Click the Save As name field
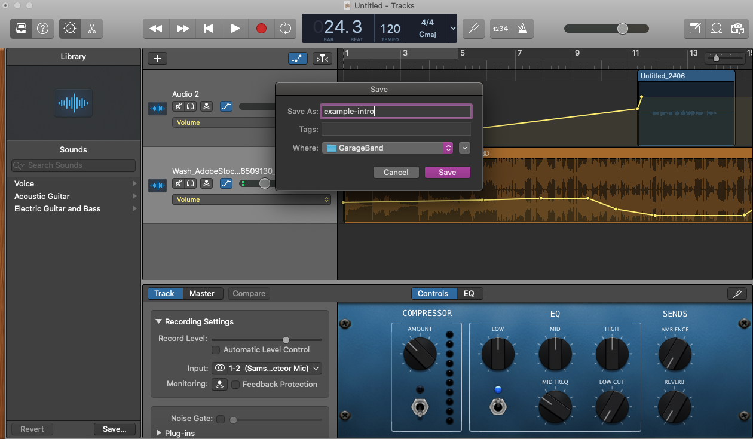753x439 pixels. [x=396, y=111]
